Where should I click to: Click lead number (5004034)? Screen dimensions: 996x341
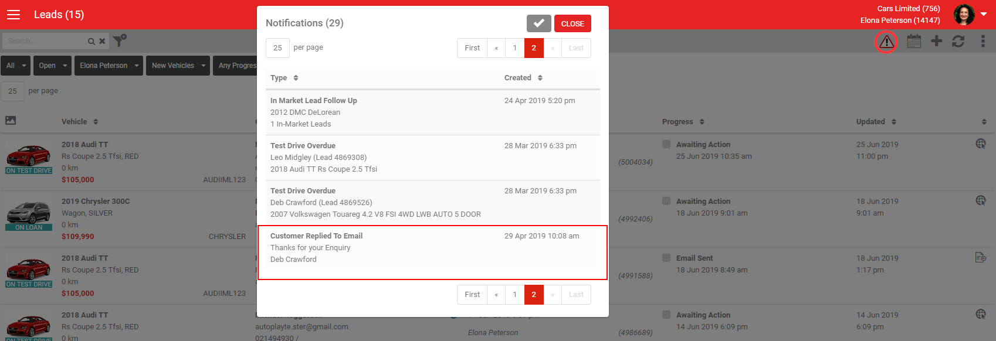635,162
